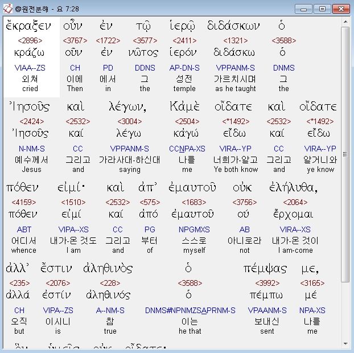The height and width of the screenshot is (353, 354).
Task: Click the English gloss 'saying'
Action: click(x=130, y=170)
